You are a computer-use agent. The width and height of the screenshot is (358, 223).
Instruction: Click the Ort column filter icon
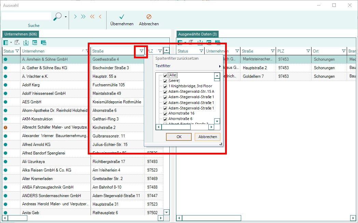pyautogui.click(x=344, y=51)
